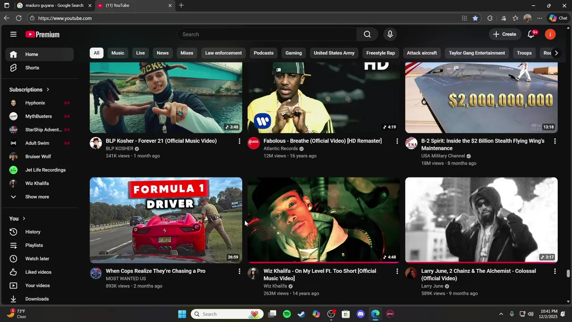Screen dimensions: 572x322
Task: Open the YouTube hamburger guide menu
Action: tap(13, 34)
